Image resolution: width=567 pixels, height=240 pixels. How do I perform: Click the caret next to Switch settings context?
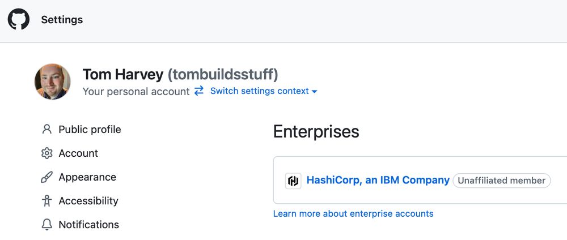(x=314, y=92)
